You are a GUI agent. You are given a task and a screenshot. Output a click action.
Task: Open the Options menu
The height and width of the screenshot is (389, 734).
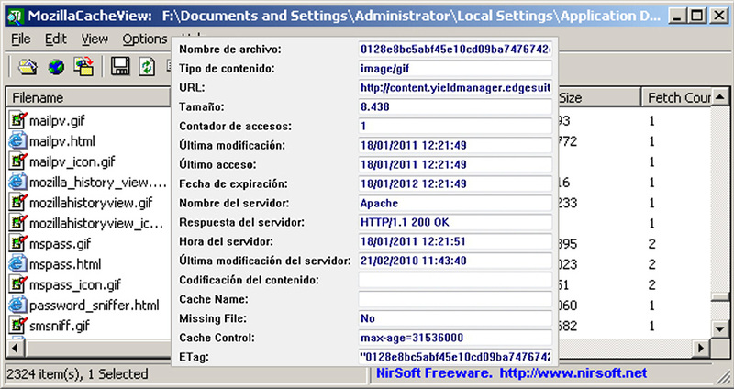145,39
